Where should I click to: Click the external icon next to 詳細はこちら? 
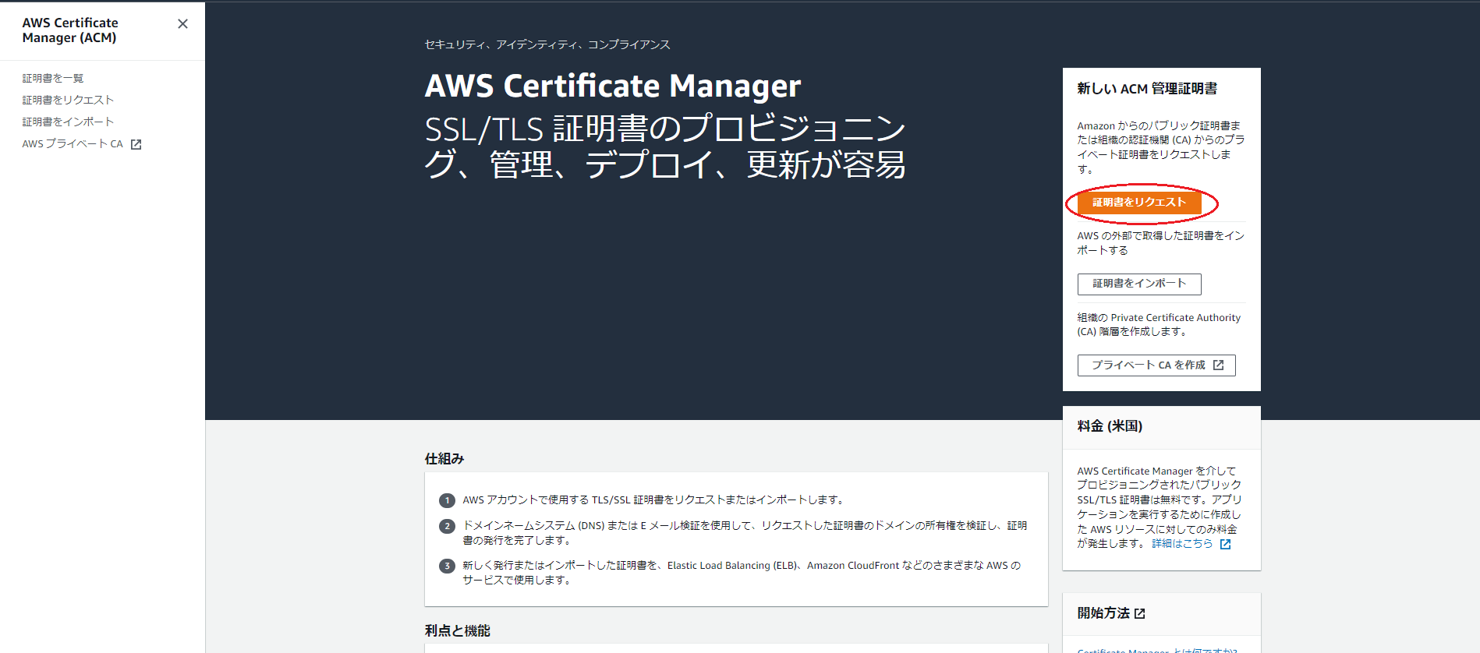[x=1225, y=544]
